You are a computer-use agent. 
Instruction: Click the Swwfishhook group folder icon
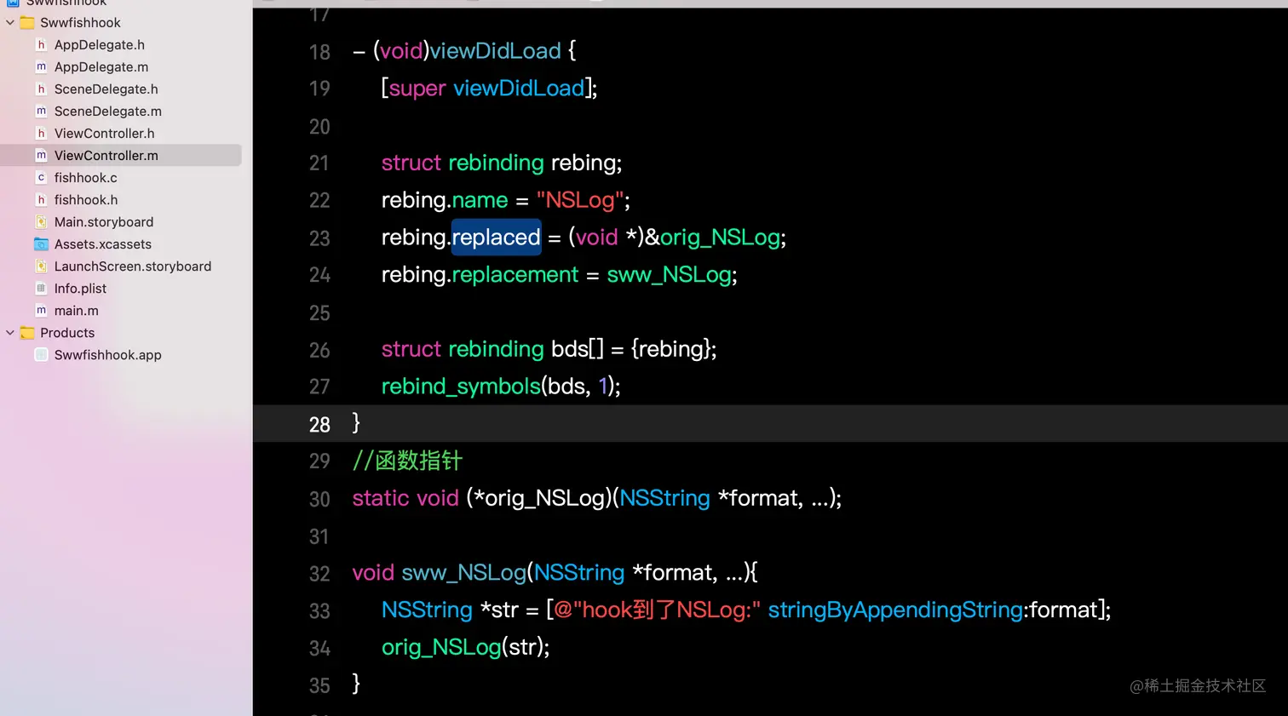27,22
